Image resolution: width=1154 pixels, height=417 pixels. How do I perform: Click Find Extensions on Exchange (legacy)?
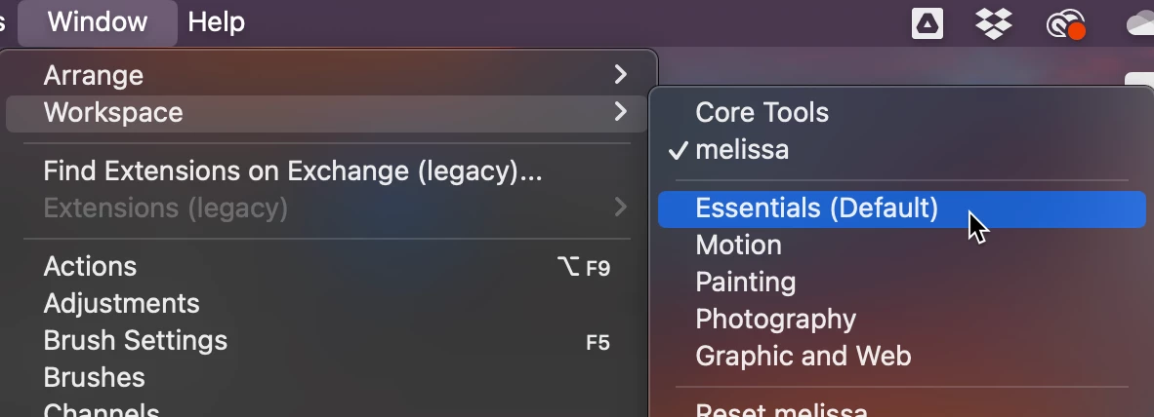click(x=292, y=171)
